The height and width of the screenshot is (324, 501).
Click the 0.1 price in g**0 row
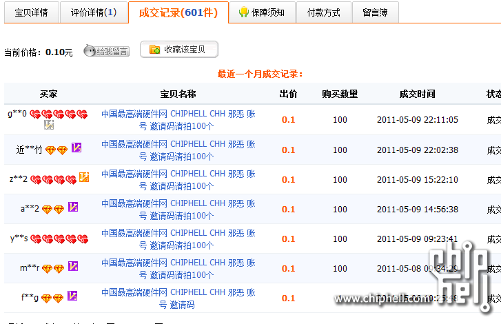point(288,120)
